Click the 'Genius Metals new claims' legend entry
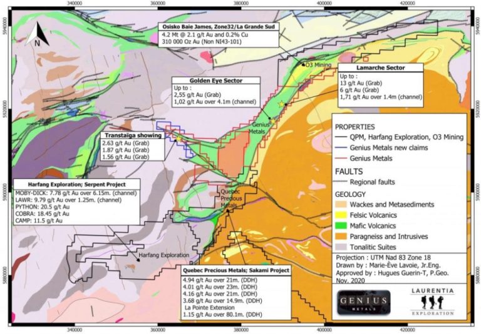 coord(381,148)
